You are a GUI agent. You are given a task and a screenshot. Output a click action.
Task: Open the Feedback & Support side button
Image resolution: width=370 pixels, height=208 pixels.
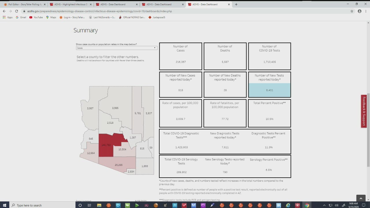pyautogui.click(x=364, y=111)
